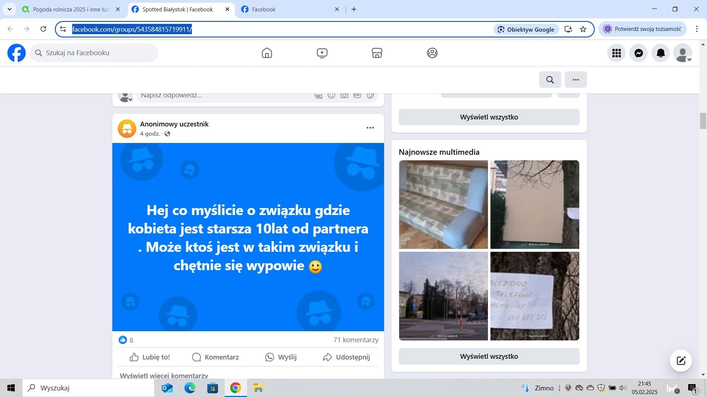Open the Facebook apps grid menu
The image size is (707, 397).
tap(616, 53)
